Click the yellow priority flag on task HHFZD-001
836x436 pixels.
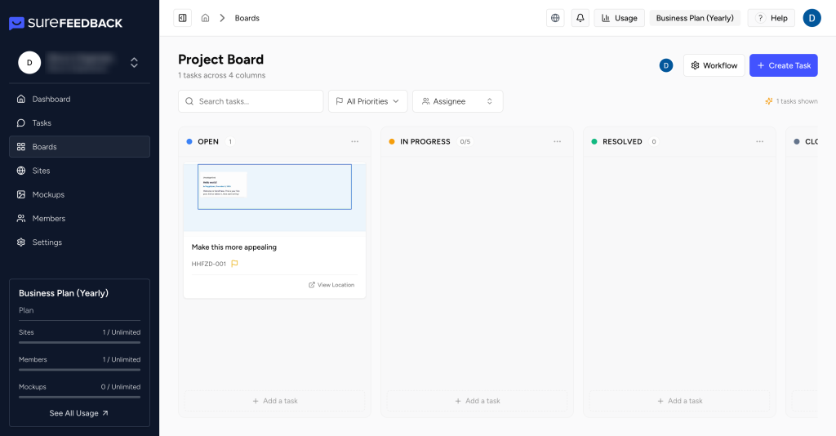pyautogui.click(x=234, y=264)
